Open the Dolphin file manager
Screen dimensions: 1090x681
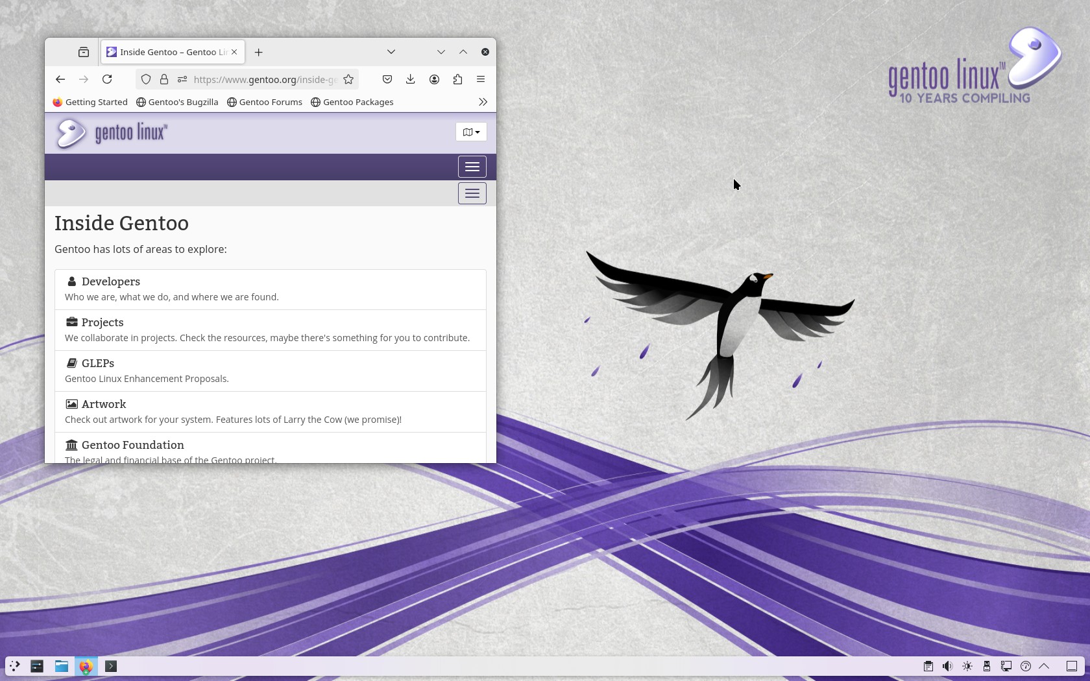pyautogui.click(x=62, y=666)
